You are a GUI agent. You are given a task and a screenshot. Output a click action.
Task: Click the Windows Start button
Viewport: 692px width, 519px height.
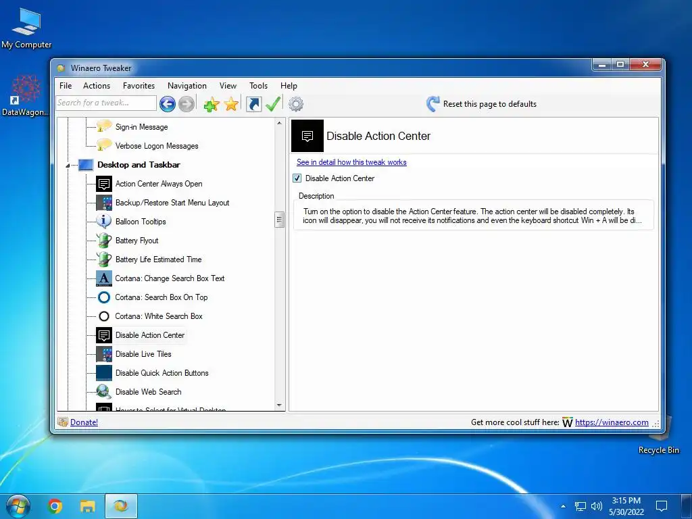[18, 505]
